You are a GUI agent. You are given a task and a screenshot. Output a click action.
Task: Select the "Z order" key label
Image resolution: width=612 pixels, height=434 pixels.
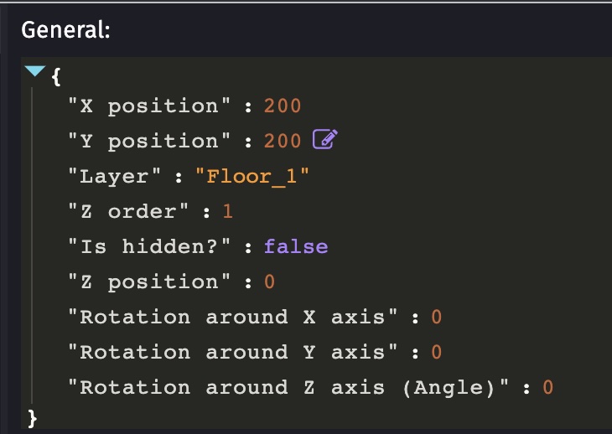pos(128,211)
